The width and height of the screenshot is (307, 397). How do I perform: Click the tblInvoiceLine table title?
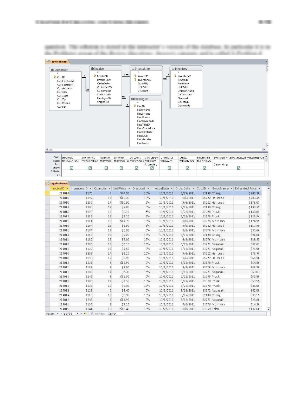point(140,69)
